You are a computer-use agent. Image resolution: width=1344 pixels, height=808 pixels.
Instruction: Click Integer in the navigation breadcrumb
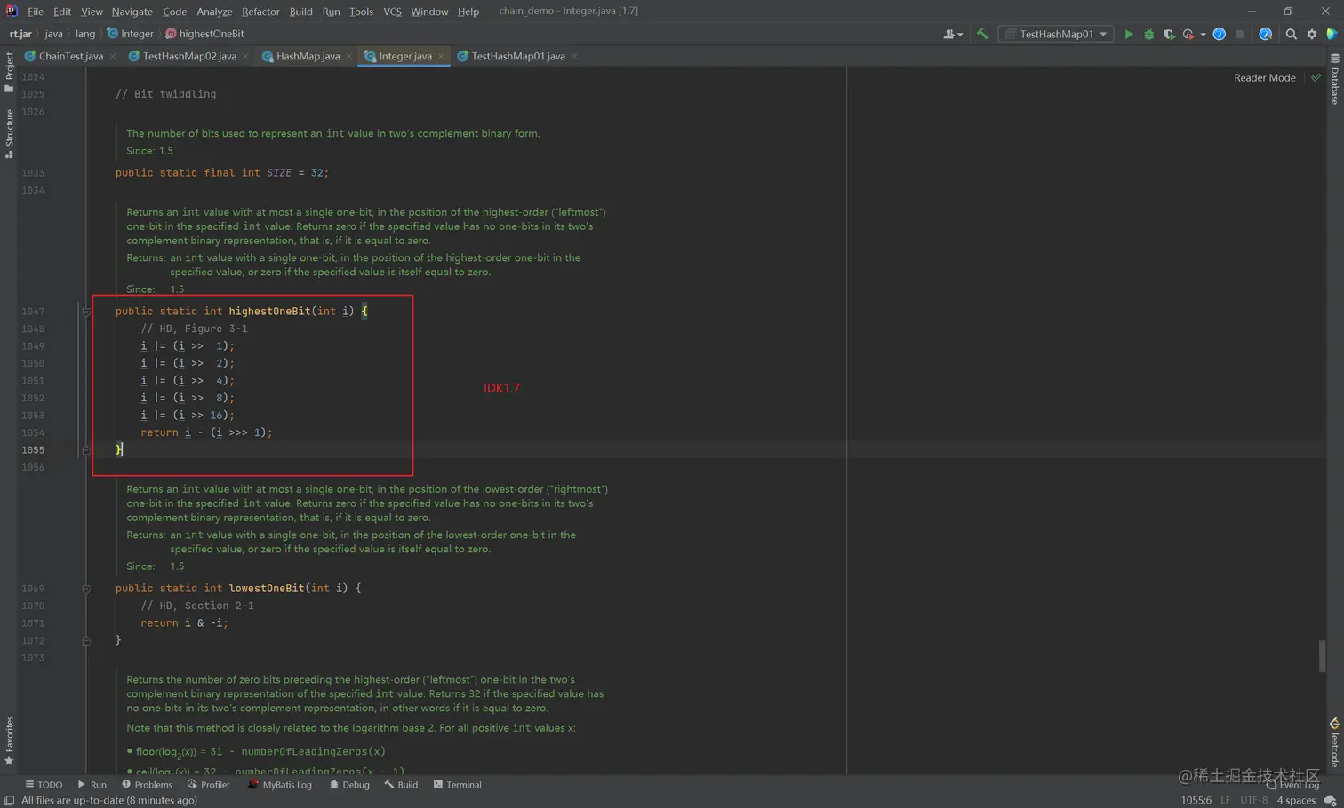(x=130, y=34)
